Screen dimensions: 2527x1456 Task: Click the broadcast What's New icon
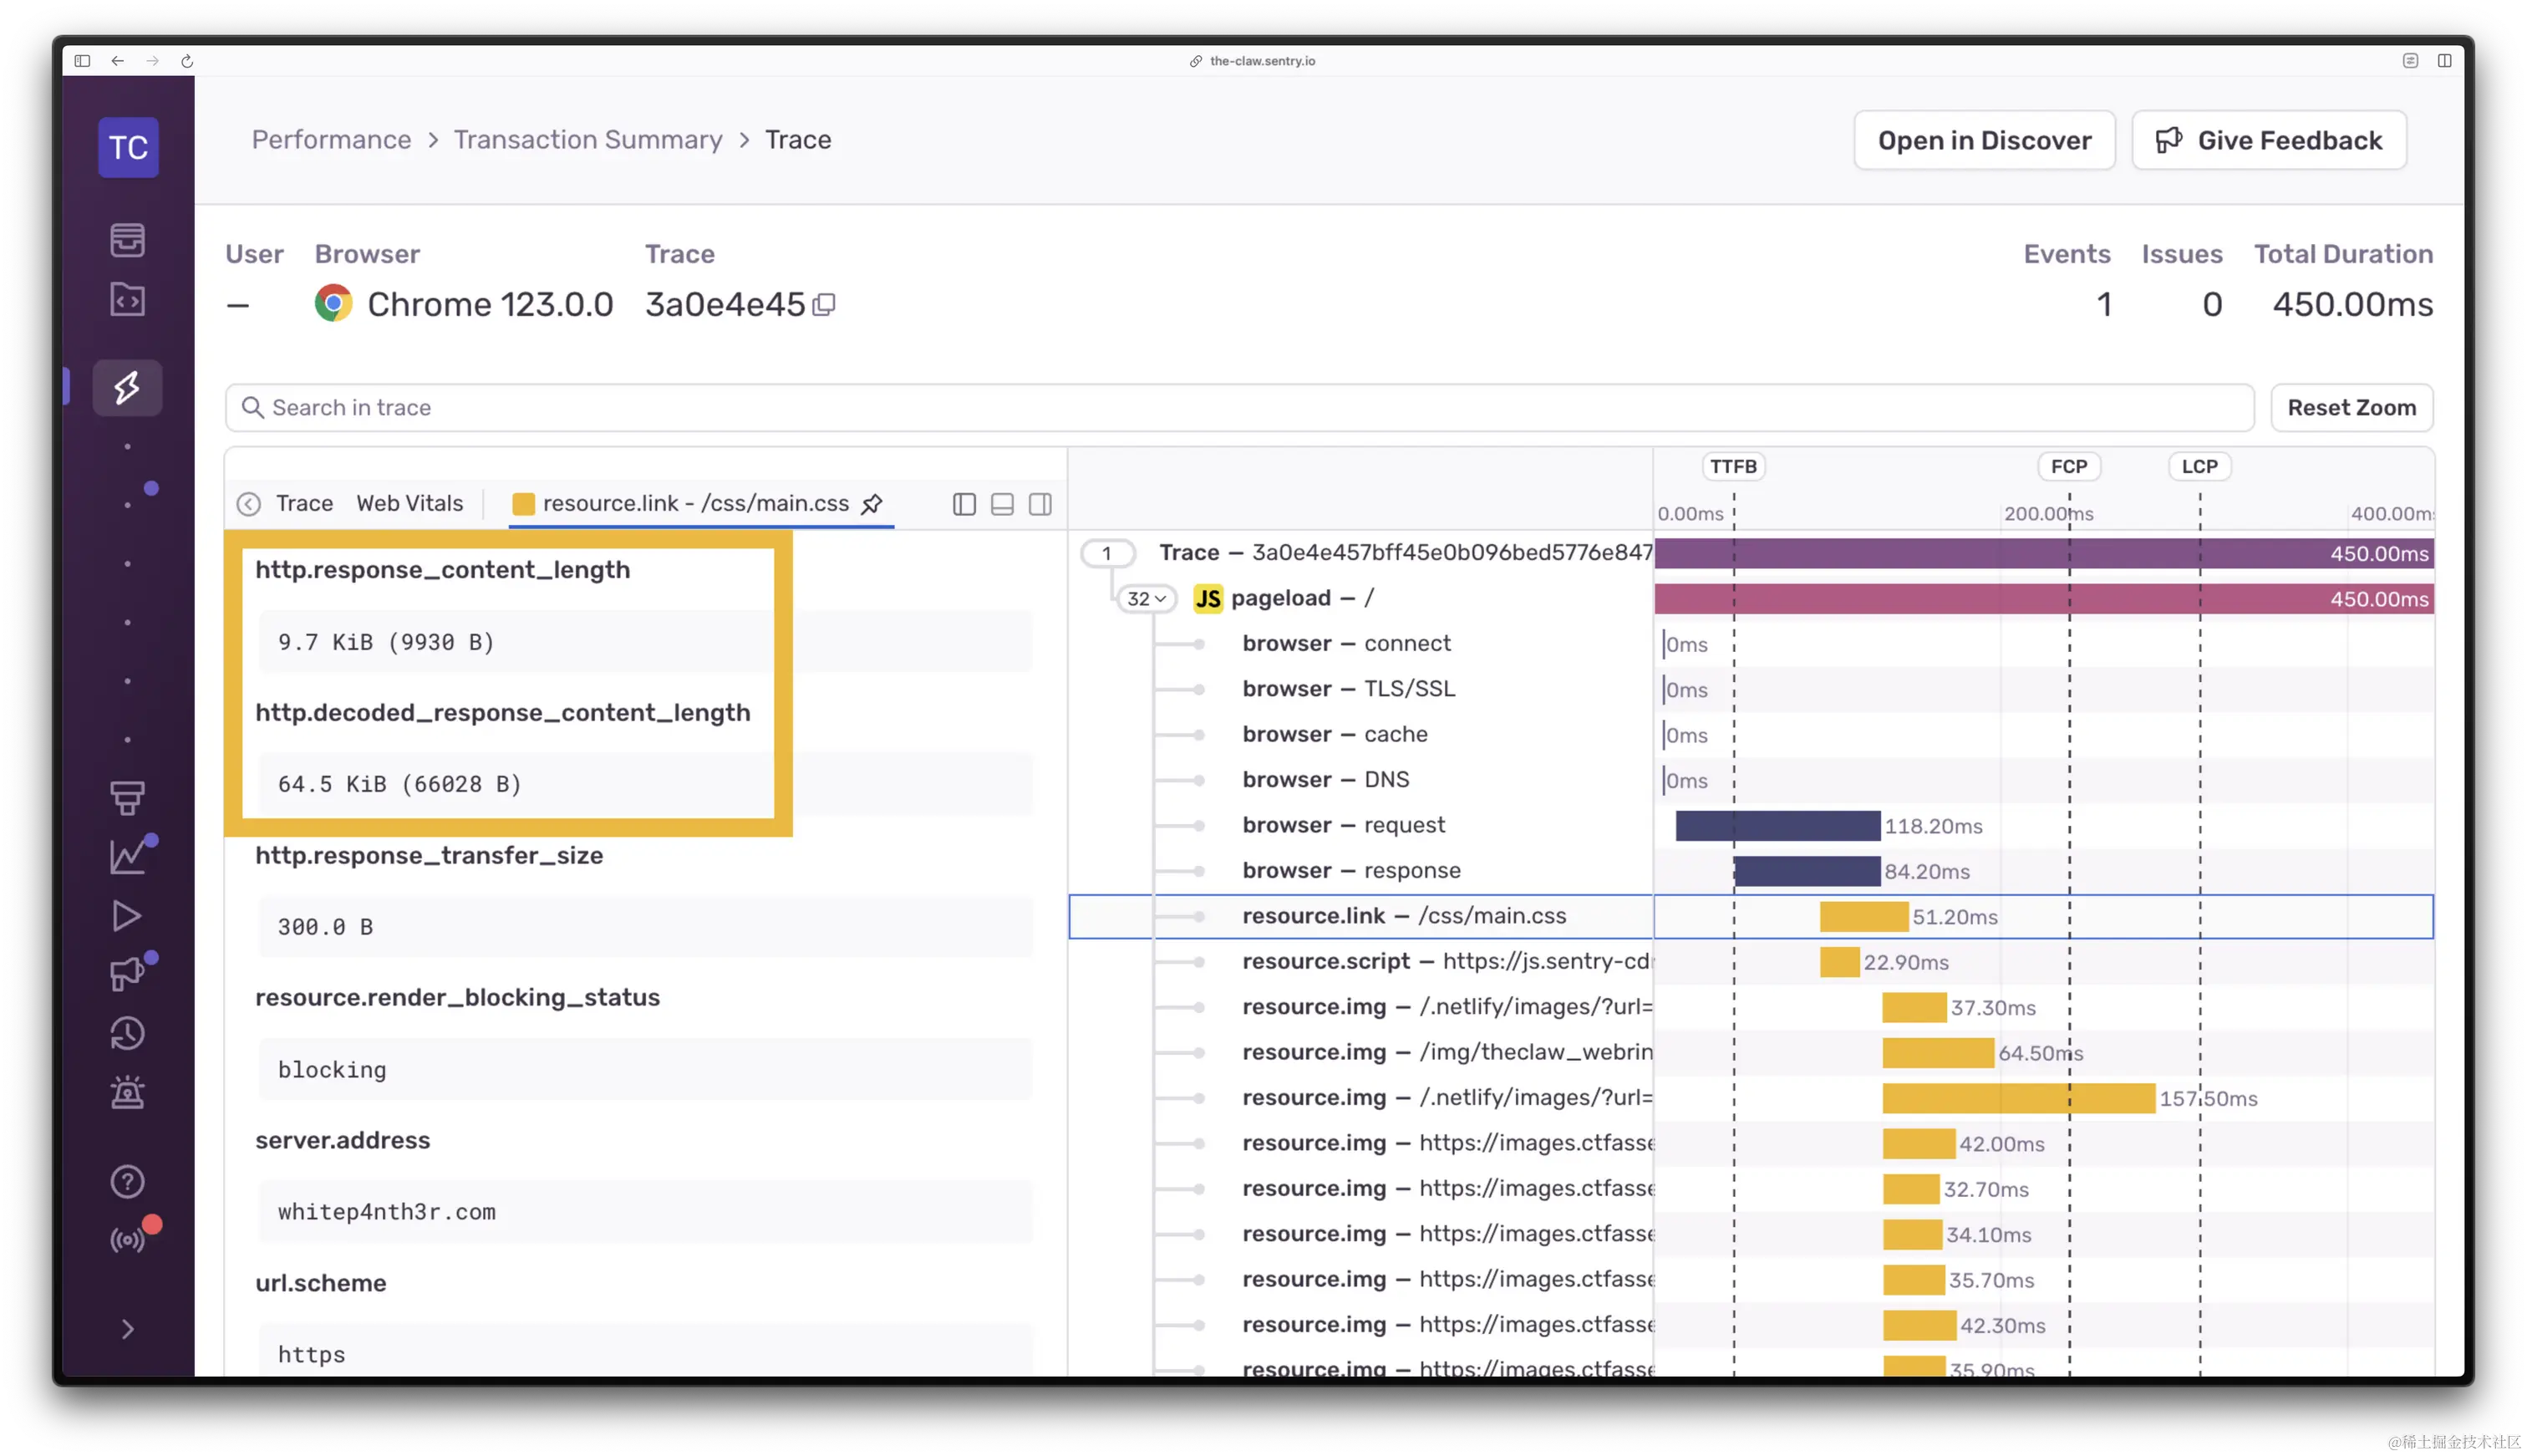(127, 1241)
